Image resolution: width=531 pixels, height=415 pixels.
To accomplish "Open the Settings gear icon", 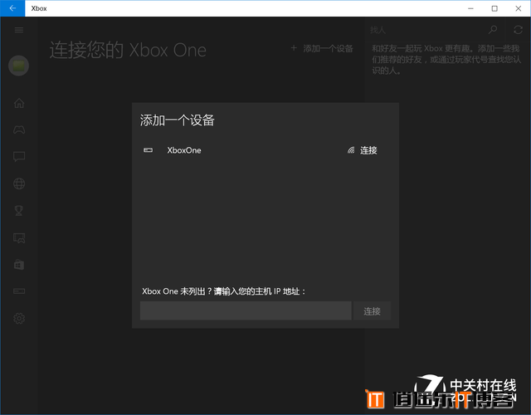I will (x=19, y=319).
